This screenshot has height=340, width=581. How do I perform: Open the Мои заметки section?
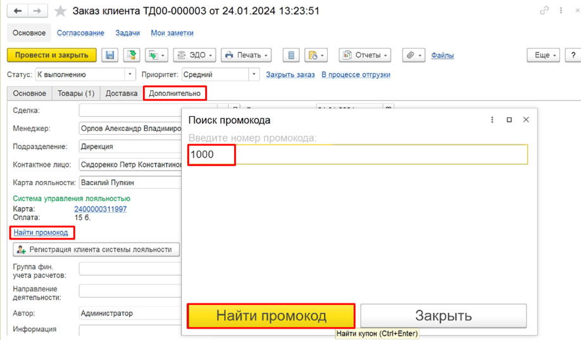pos(172,33)
